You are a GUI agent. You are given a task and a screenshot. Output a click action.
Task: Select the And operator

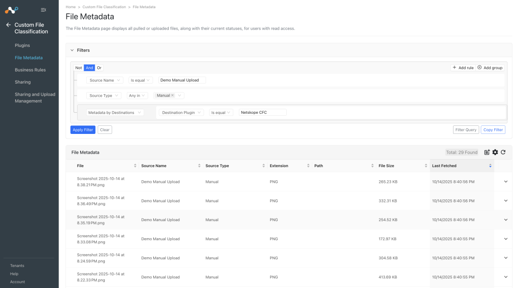[x=89, y=68]
